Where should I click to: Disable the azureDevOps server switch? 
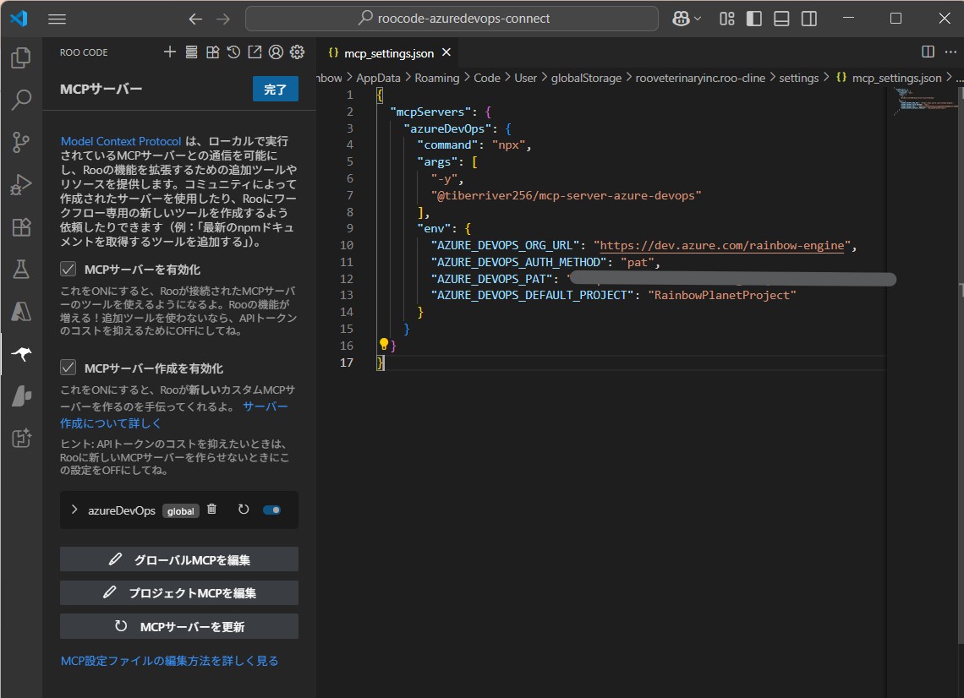pyautogui.click(x=271, y=510)
